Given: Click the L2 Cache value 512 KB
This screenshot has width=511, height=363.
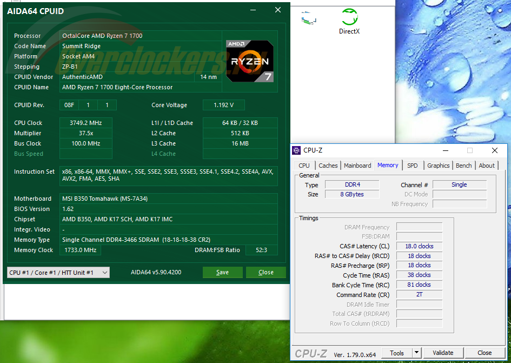Looking at the screenshot, I should click(x=240, y=133).
